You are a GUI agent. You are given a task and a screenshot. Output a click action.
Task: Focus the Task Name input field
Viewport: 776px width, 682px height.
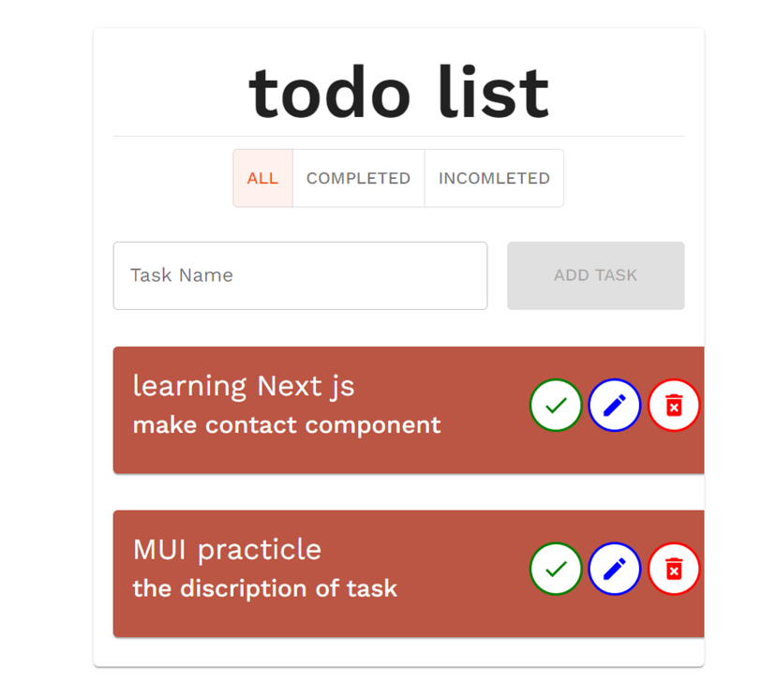300,275
